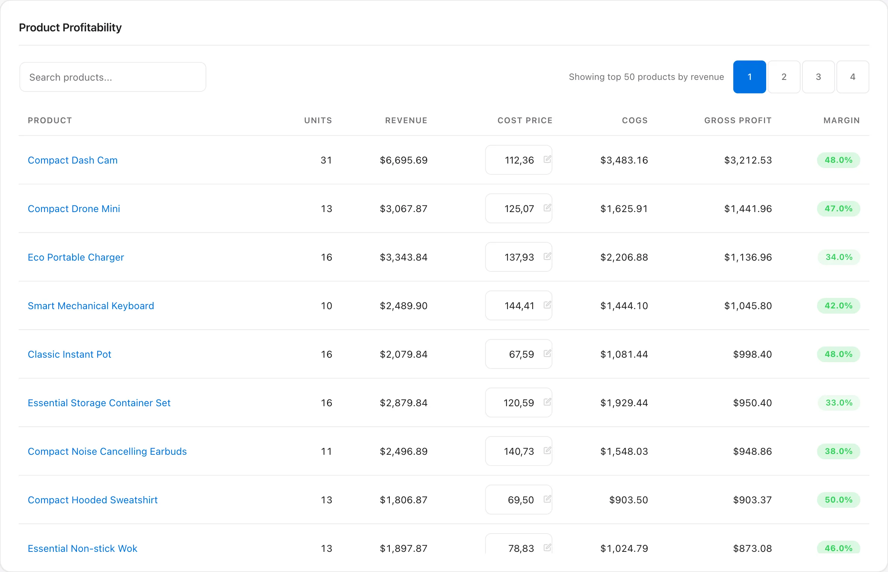
Task: Open Compact Drone Mini product link
Action: click(x=74, y=209)
